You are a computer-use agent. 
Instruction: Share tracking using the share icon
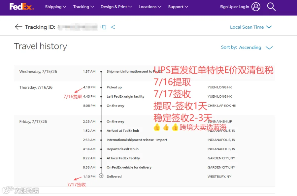pos(113,27)
